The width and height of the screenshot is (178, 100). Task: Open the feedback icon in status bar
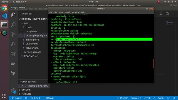(168, 98)
